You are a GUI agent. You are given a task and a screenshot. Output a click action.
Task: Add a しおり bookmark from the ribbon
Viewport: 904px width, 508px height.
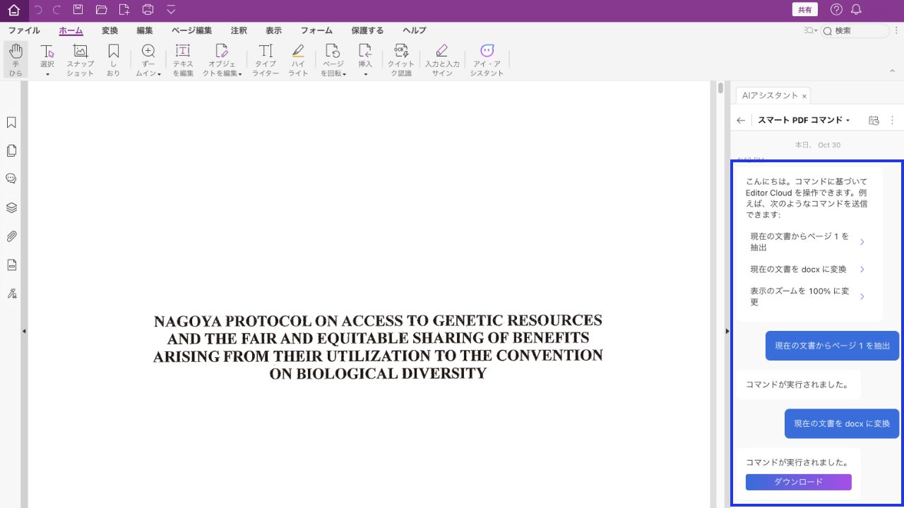[x=114, y=60]
